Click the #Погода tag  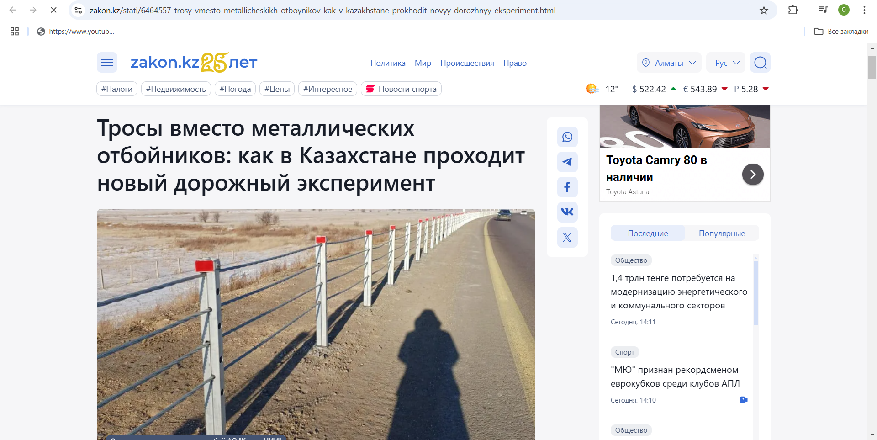(235, 89)
